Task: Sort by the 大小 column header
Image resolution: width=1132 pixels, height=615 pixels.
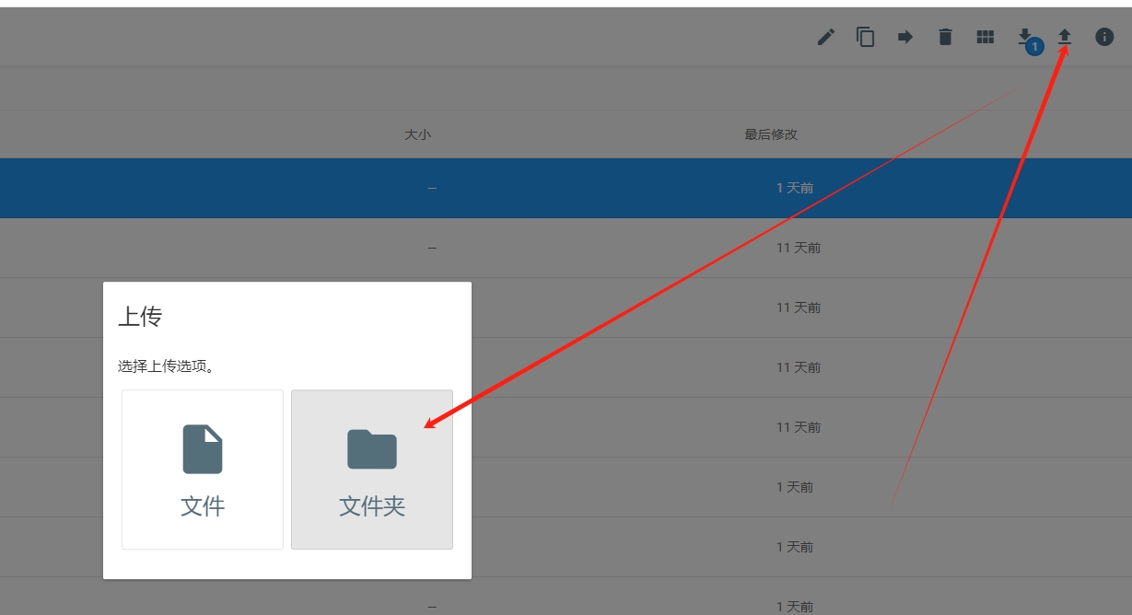Action: 417,134
